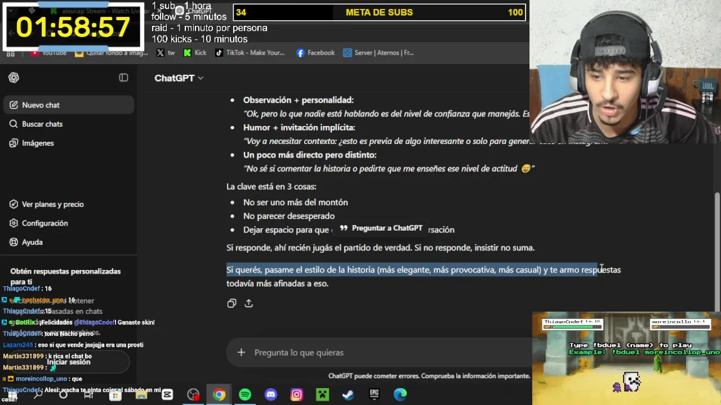721x405 pixels.
Task: Click the gear icon beside Configuración
Action: 14,223
